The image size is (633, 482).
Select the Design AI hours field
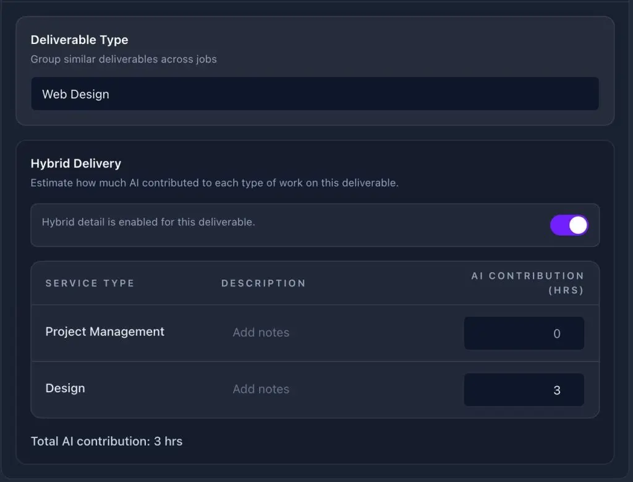524,390
